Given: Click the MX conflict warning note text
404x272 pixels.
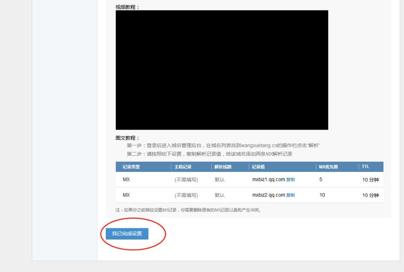Looking at the screenshot, I should tap(189, 210).
